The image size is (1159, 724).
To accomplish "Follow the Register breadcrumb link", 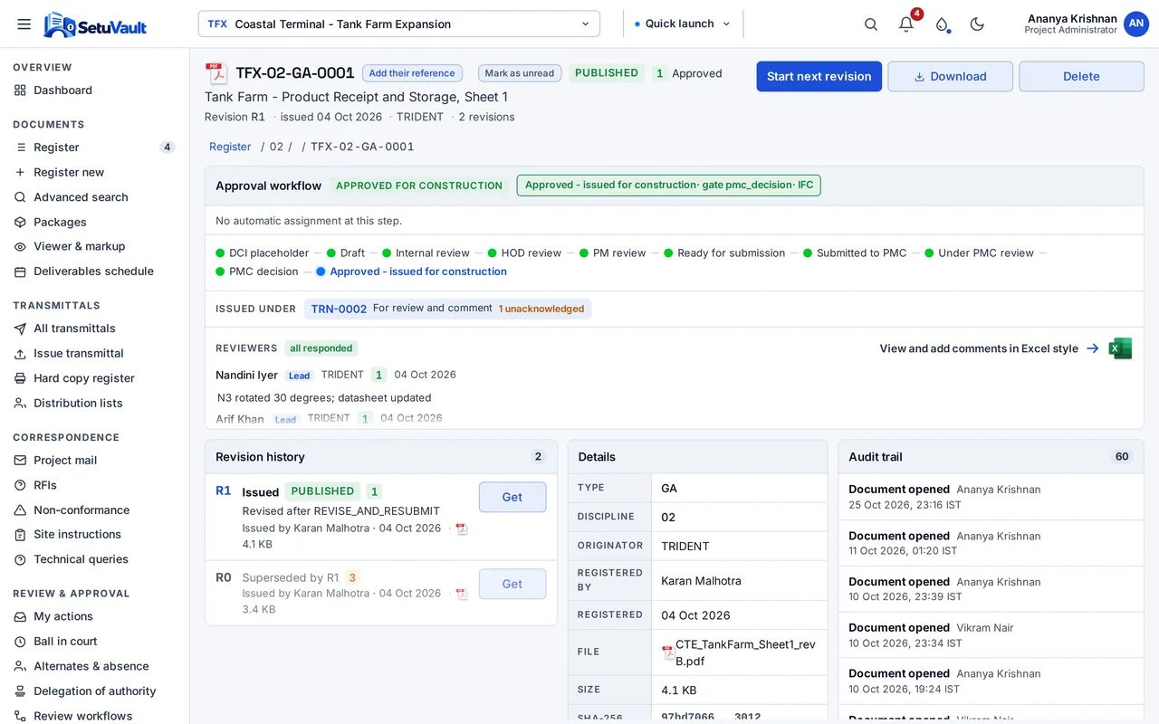I will click(x=230, y=147).
